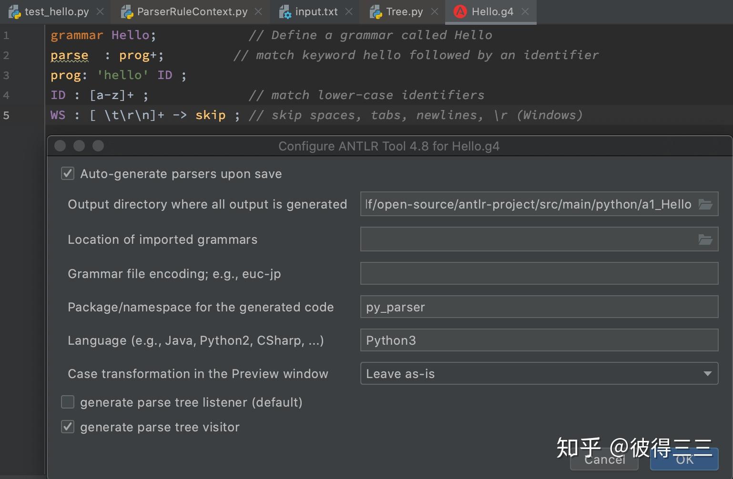Click the grammar file encoding input field
This screenshot has width=733, height=479.
click(539, 273)
